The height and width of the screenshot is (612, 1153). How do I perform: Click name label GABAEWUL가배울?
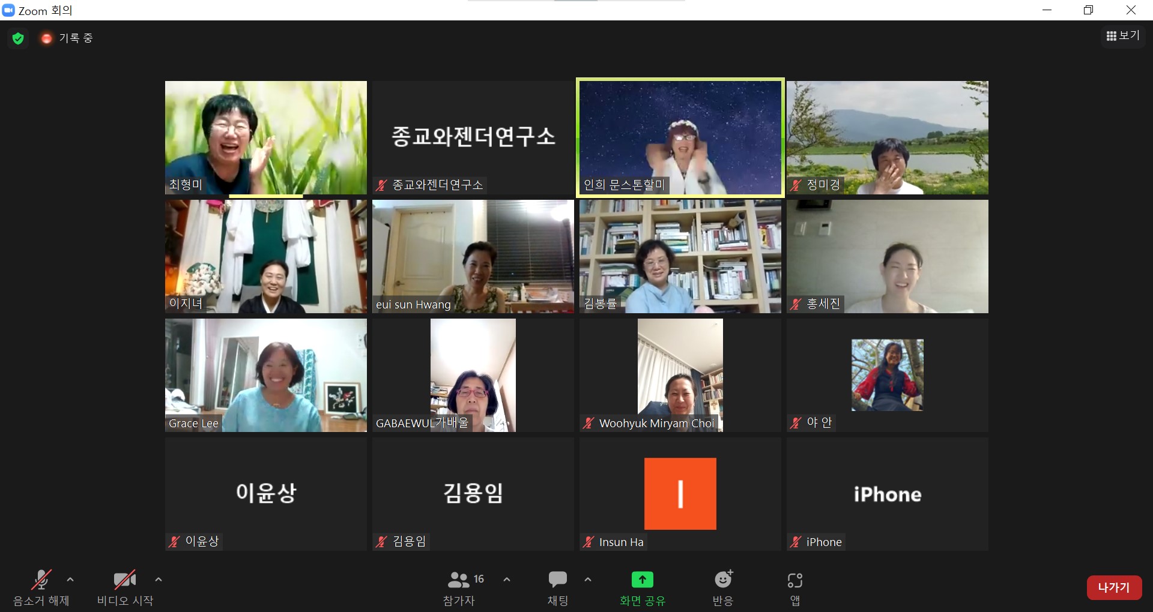coord(422,423)
